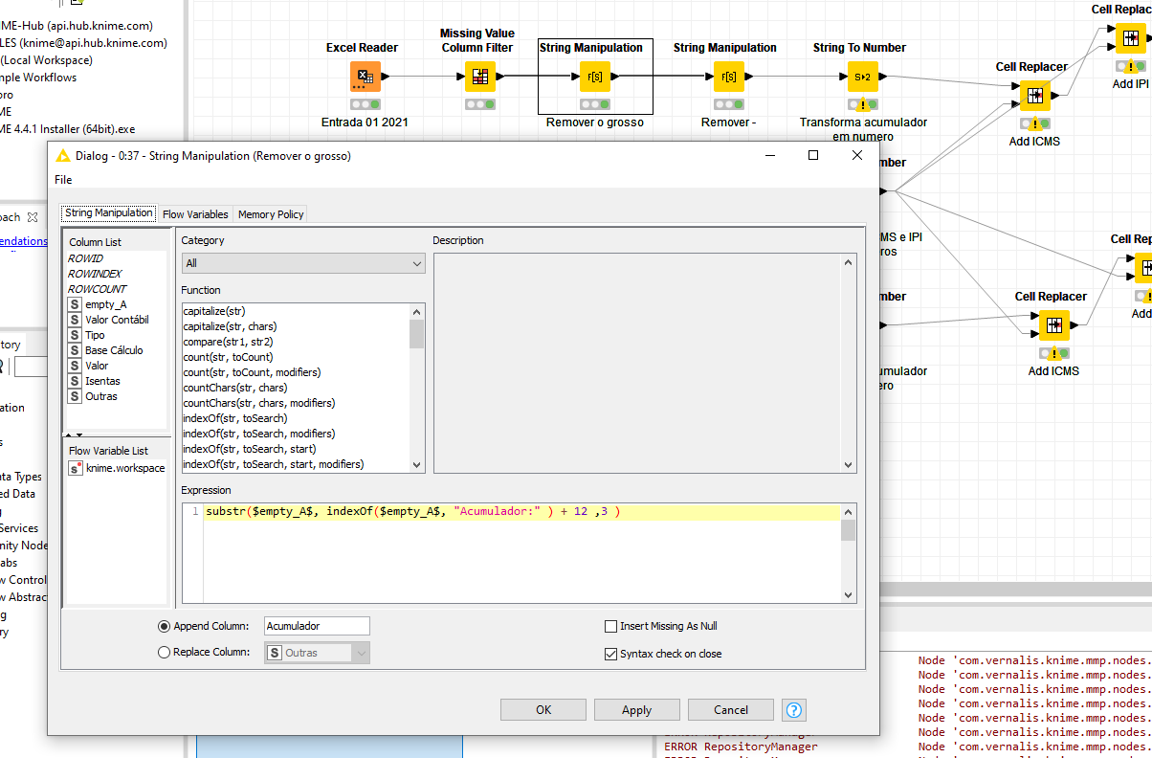Select the Missing Value Column Filter node
1152x758 pixels.
(479, 76)
